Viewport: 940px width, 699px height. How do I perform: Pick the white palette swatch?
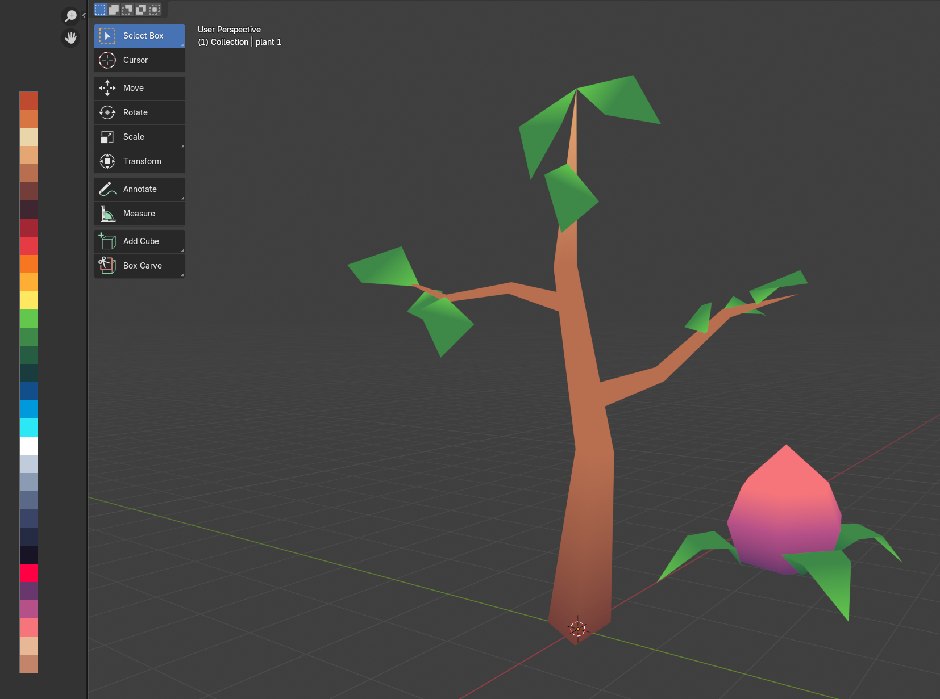coord(29,446)
